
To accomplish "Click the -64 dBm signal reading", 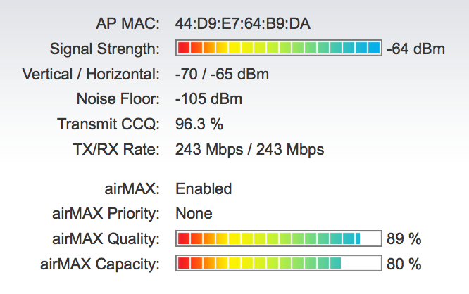I will pos(415,49).
